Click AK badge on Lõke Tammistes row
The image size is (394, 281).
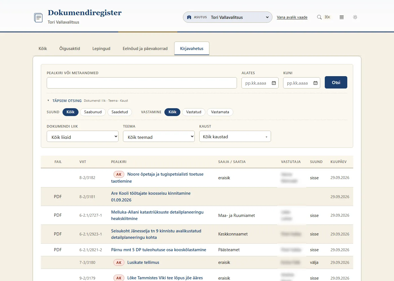point(119,278)
